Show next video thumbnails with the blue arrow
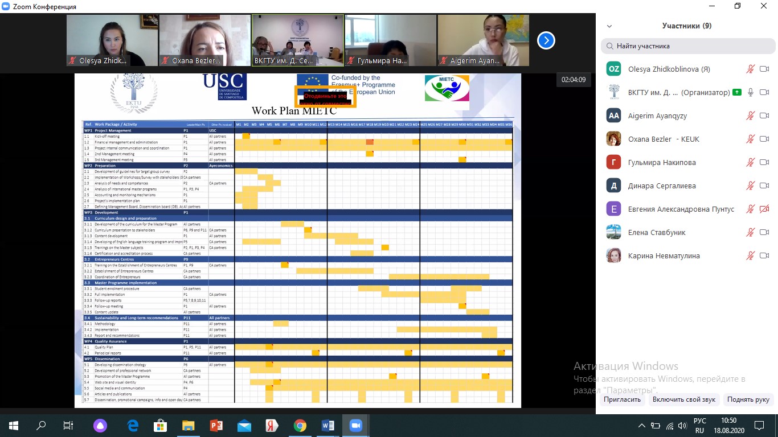Screen dimensions: 778x437 point(546,40)
